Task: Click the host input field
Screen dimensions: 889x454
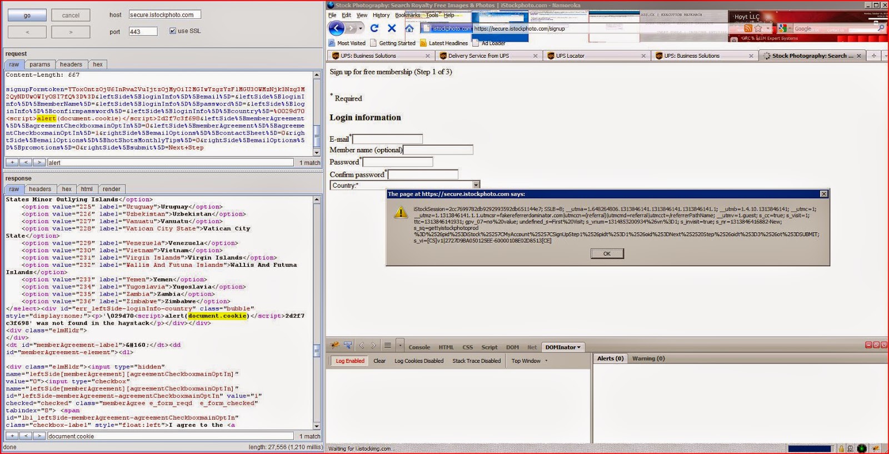Action: [164, 14]
